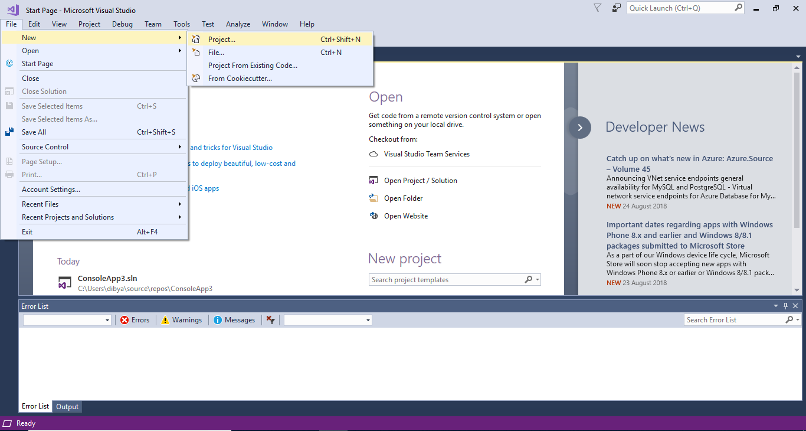Choose Exit from the File menu
This screenshot has height=431, width=806.
[x=94, y=232]
